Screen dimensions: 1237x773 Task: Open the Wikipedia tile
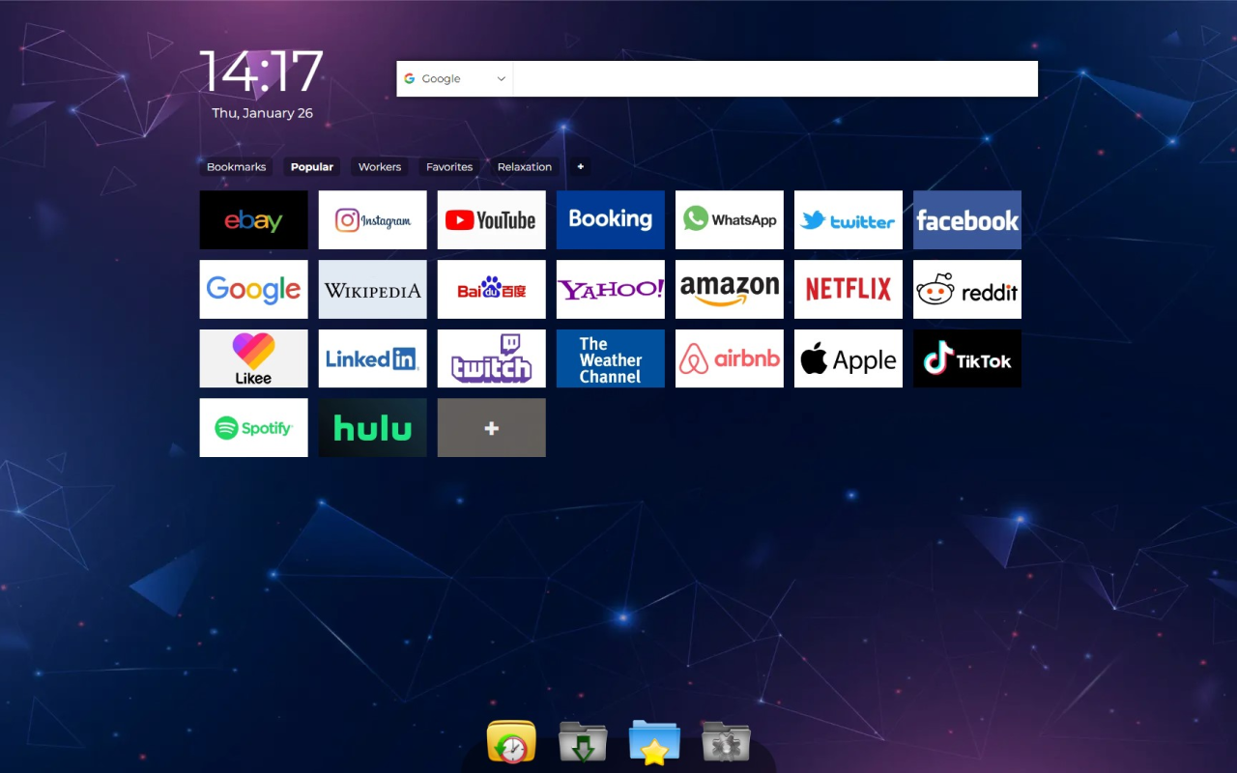coord(372,289)
